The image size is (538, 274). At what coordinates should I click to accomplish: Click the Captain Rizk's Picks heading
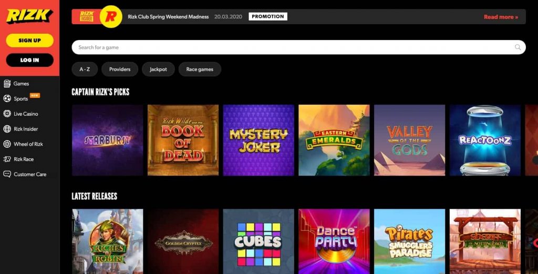pos(100,92)
